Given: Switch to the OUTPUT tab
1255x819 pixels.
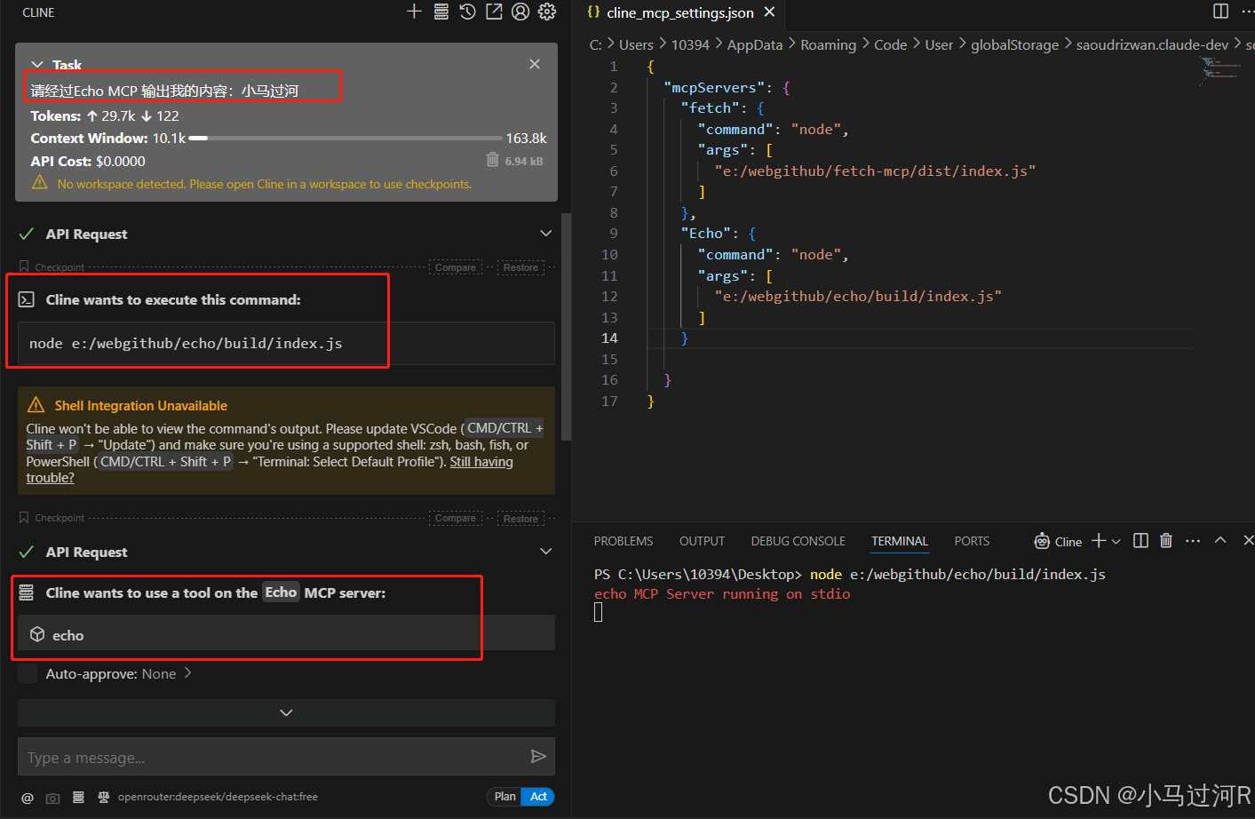Looking at the screenshot, I should point(701,540).
